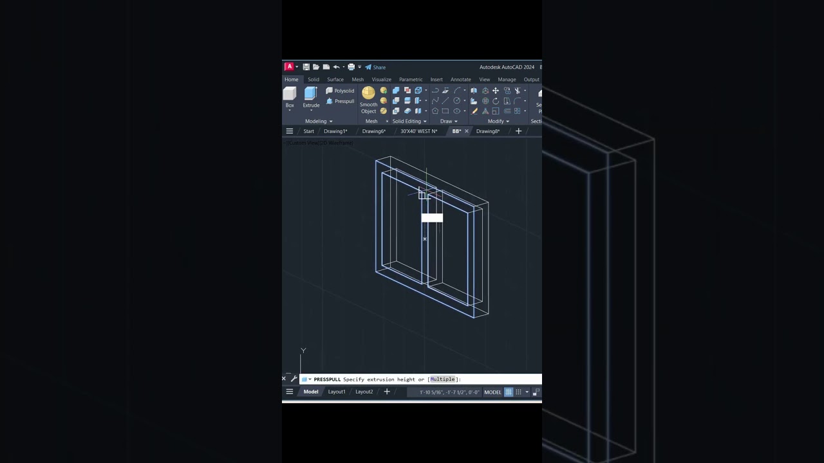Select the Box modeling tool

coord(290,98)
